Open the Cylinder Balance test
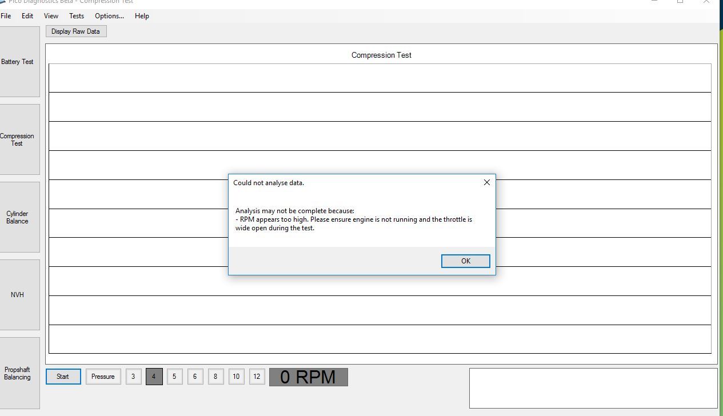This screenshot has width=723, height=416. coord(18,217)
